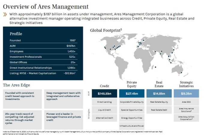This screenshot has height=135, width=213.
Task: Open the Ares Insurance Solutions box
Action: (x=186, y=110)
